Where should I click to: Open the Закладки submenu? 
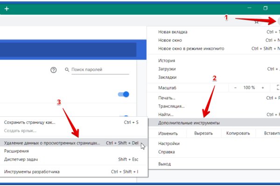pyautogui.click(x=168, y=77)
